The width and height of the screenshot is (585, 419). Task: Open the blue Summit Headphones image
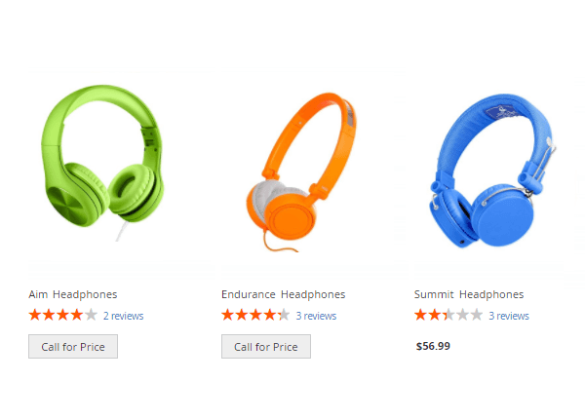pyautogui.click(x=492, y=171)
